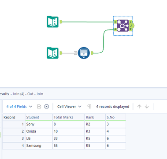Select the LG cell
Viewport: 167px width, 159px height.
(39, 138)
